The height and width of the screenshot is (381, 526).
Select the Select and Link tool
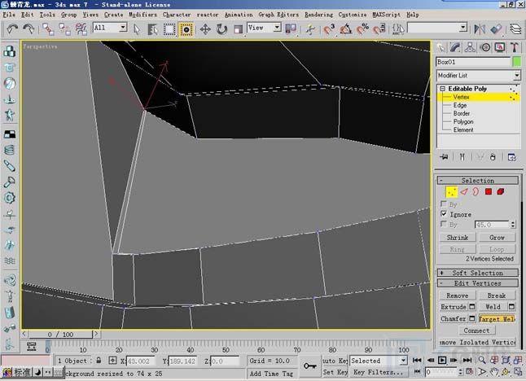pyautogui.click(x=48, y=29)
